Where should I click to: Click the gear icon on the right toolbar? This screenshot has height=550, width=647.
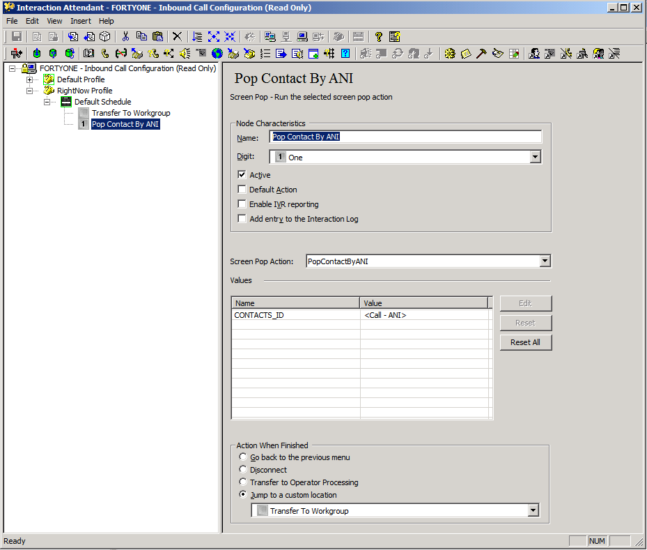pos(450,53)
